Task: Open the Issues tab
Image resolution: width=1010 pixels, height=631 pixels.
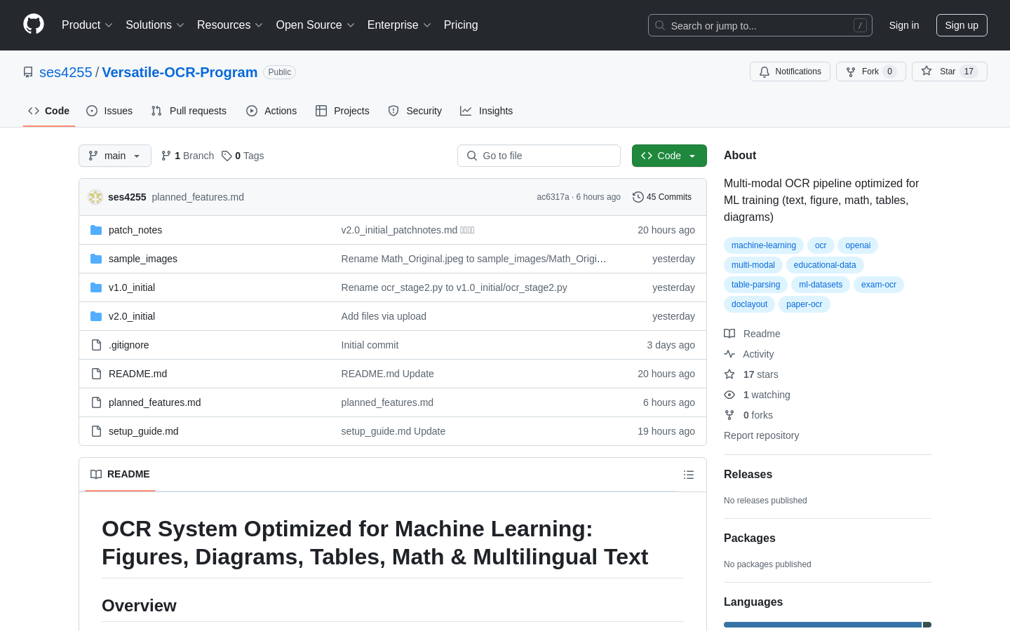Action: click(109, 111)
